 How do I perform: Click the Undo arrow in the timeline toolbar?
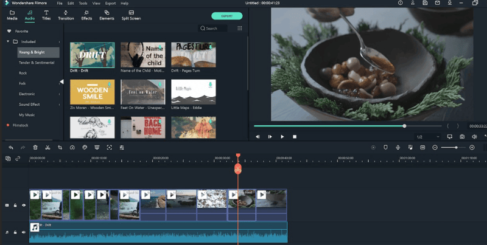(11, 147)
